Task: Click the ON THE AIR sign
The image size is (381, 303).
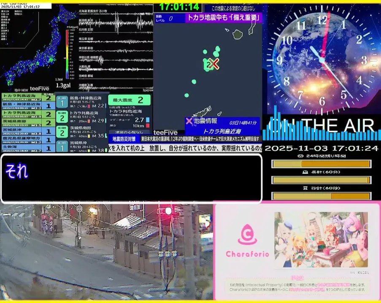Action: [x=322, y=125]
